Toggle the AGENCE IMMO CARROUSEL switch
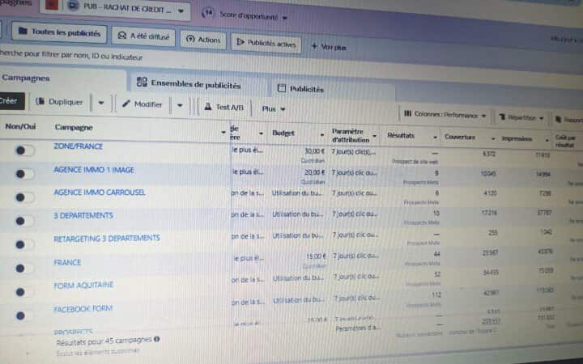The image size is (583, 364). coord(25,197)
